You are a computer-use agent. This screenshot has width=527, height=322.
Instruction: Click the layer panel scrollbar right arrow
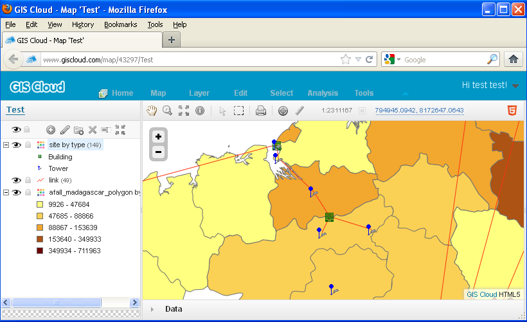click(x=134, y=303)
